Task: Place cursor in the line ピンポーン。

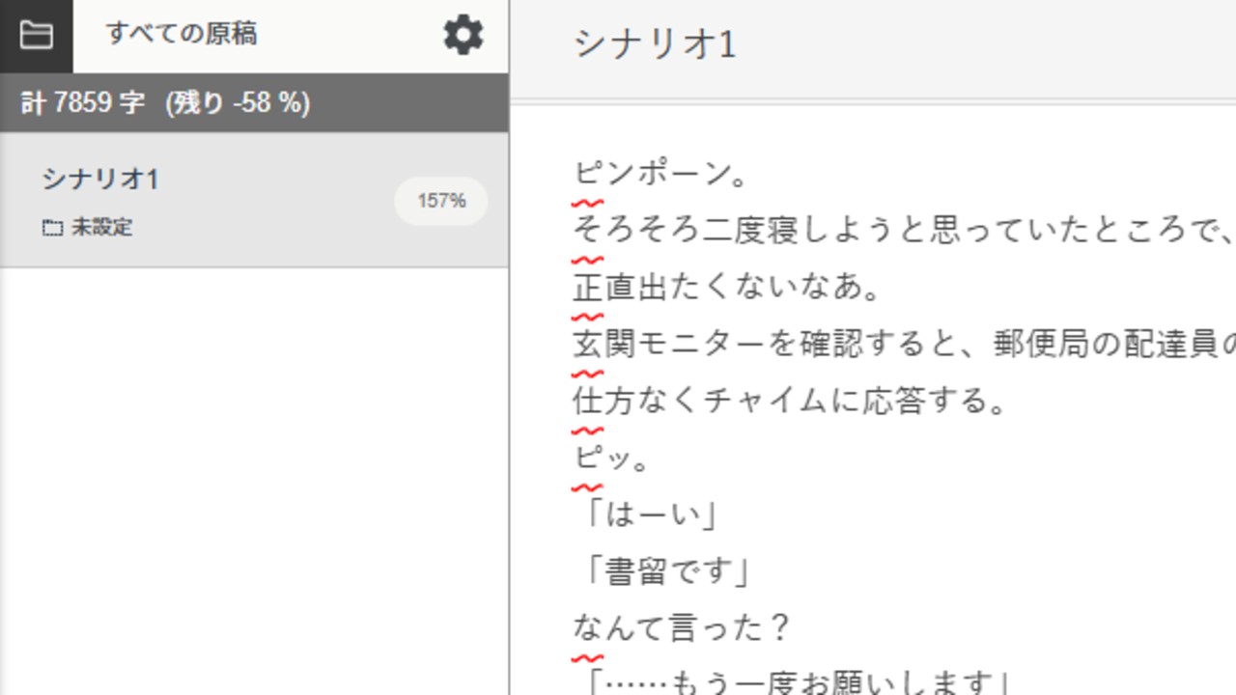Action: pyautogui.click(x=661, y=174)
